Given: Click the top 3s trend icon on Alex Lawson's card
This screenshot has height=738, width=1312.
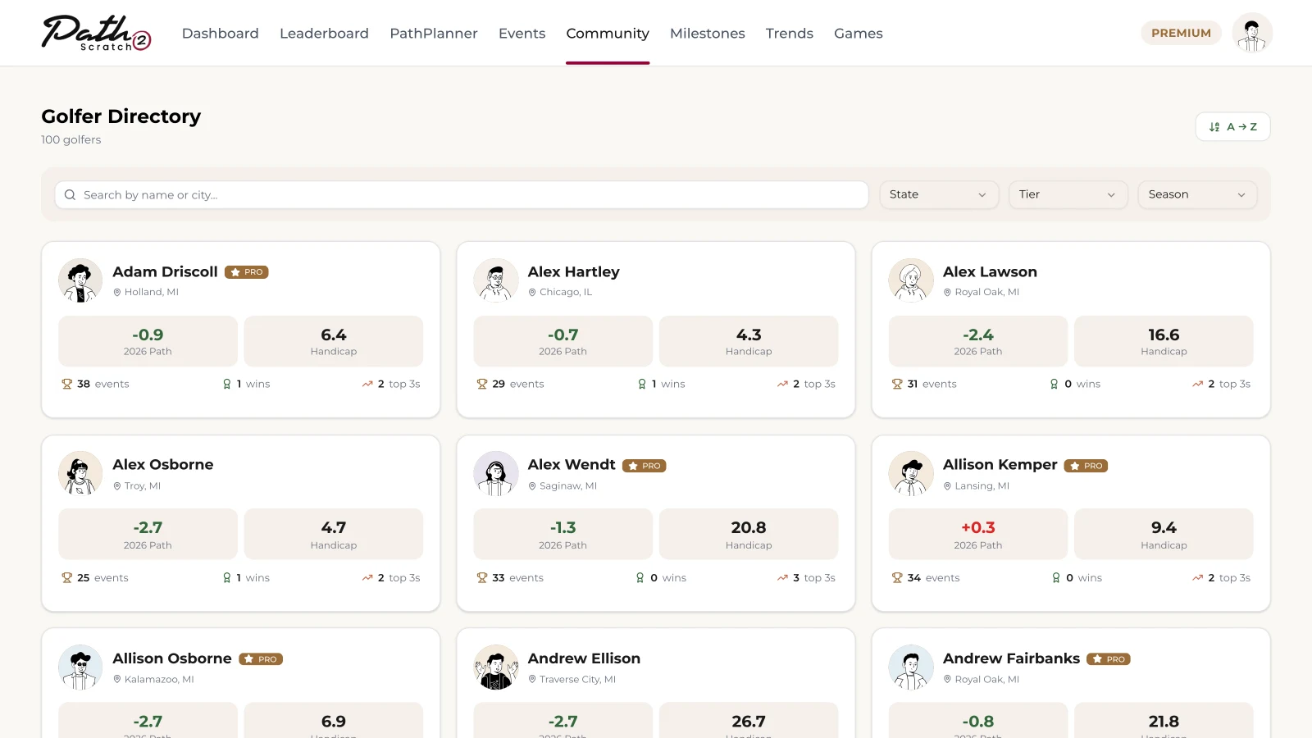Looking at the screenshot, I should (x=1198, y=384).
